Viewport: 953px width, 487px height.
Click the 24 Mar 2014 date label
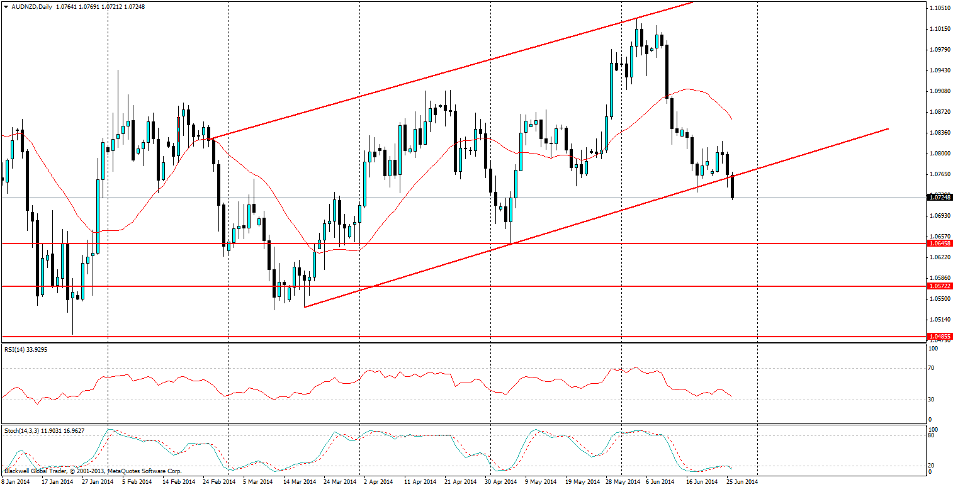click(340, 482)
